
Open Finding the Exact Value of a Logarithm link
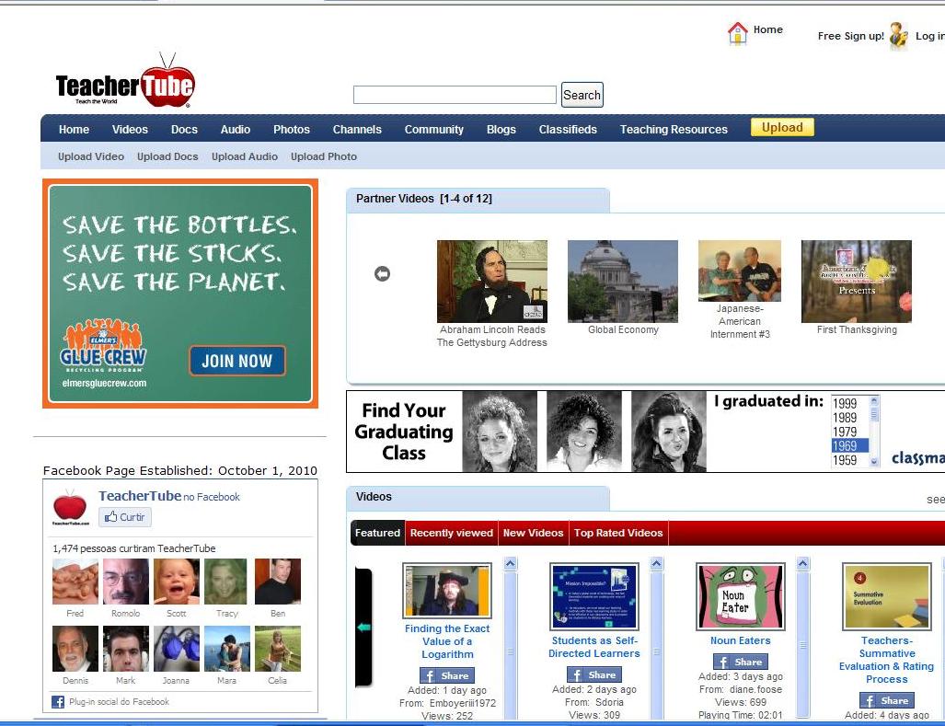click(x=447, y=641)
